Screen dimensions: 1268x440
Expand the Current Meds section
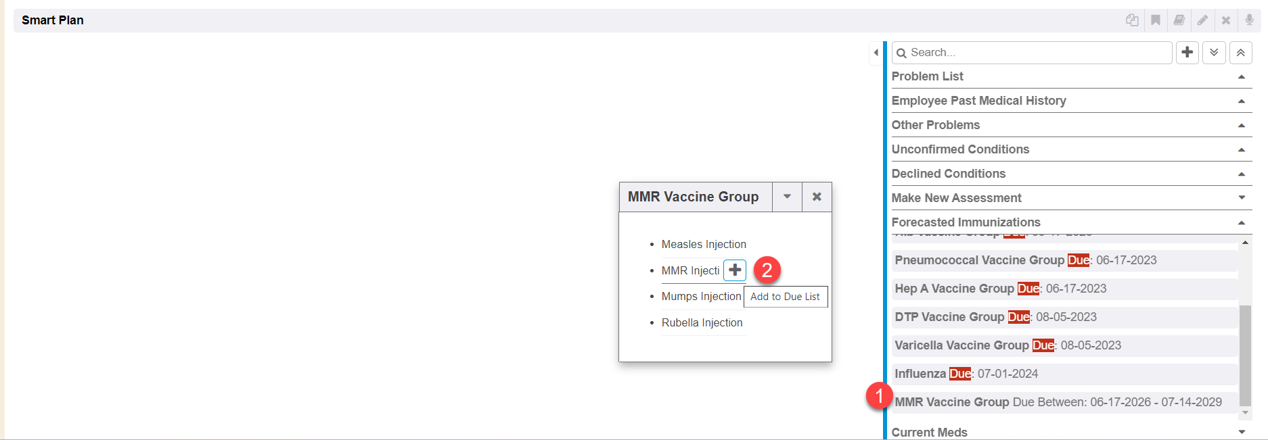(x=1242, y=432)
